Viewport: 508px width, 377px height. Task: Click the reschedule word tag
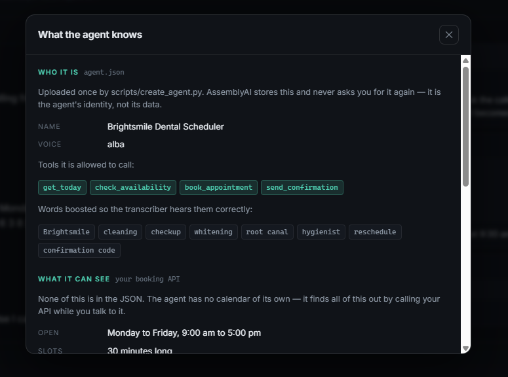pyautogui.click(x=375, y=232)
